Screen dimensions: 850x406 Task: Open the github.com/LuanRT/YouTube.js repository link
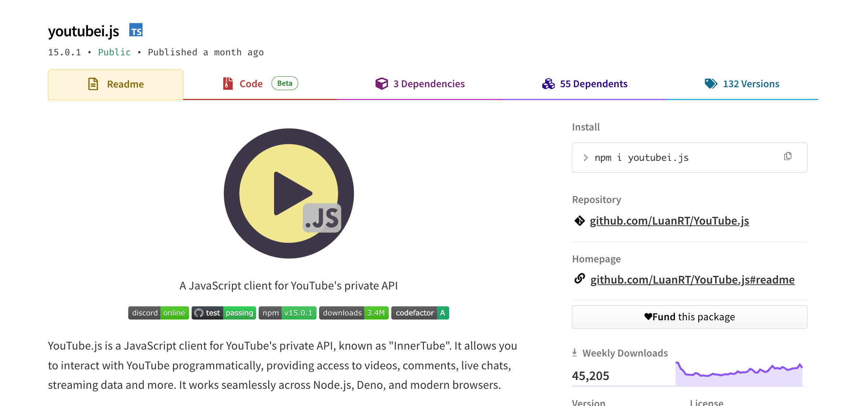point(669,221)
